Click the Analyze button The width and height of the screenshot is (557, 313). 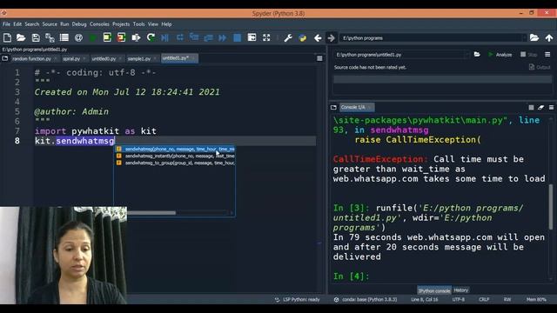coord(500,55)
